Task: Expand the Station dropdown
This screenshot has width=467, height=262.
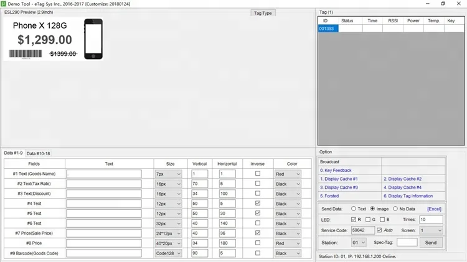Action: (359, 242)
